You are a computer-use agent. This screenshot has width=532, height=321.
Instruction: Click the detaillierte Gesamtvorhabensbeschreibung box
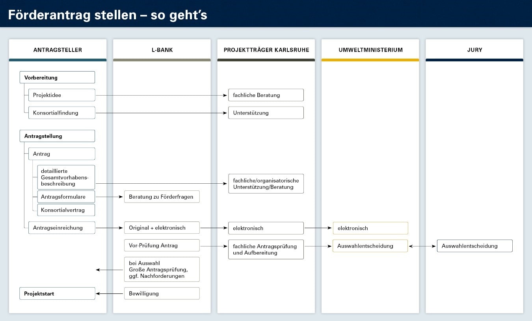66,177
